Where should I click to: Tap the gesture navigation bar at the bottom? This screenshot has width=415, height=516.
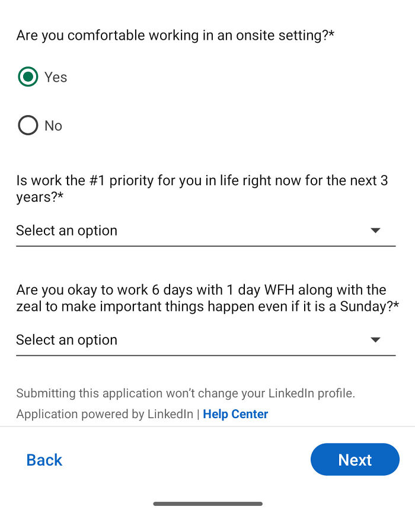click(207, 504)
